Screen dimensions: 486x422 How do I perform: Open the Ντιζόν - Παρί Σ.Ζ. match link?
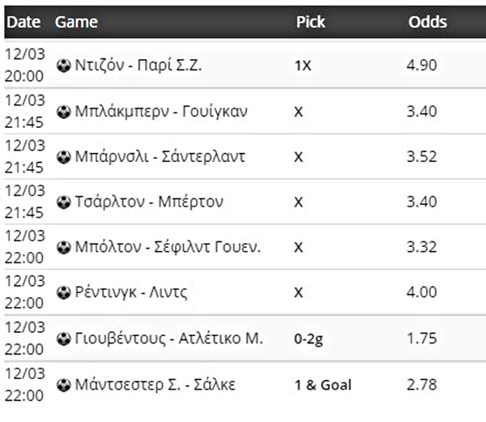pyautogui.click(x=139, y=66)
